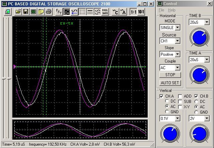The image size is (214, 148).
Task: Click the printer icon in toolbar
Action: click(x=48, y=12)
